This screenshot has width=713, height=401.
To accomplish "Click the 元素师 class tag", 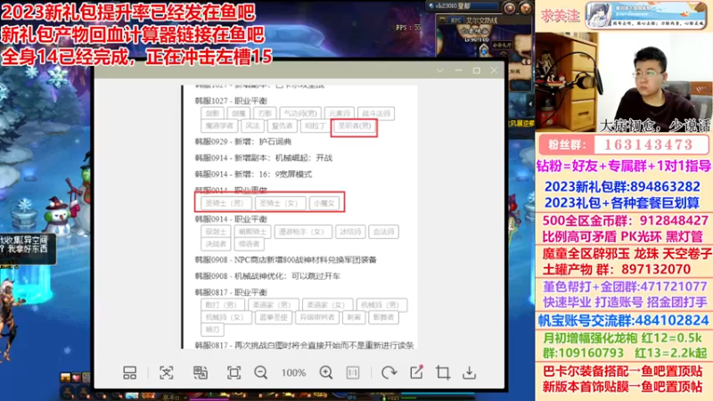I will tap(340, 113).
